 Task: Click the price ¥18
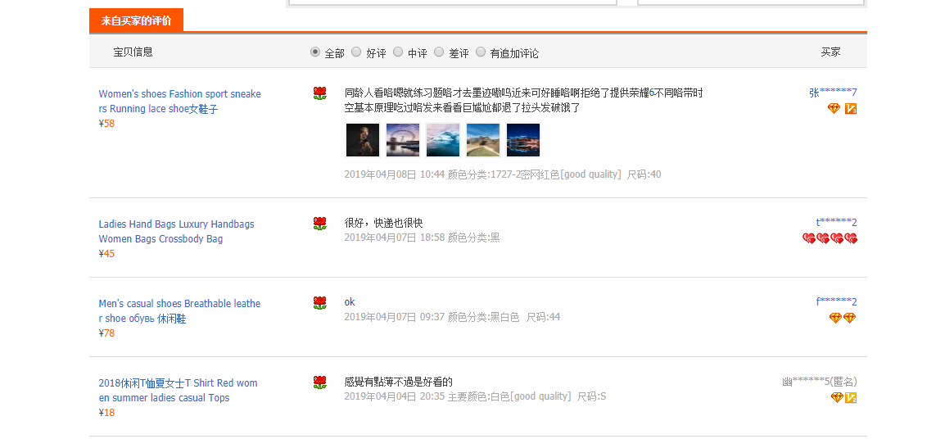click(x=106, y=413)
